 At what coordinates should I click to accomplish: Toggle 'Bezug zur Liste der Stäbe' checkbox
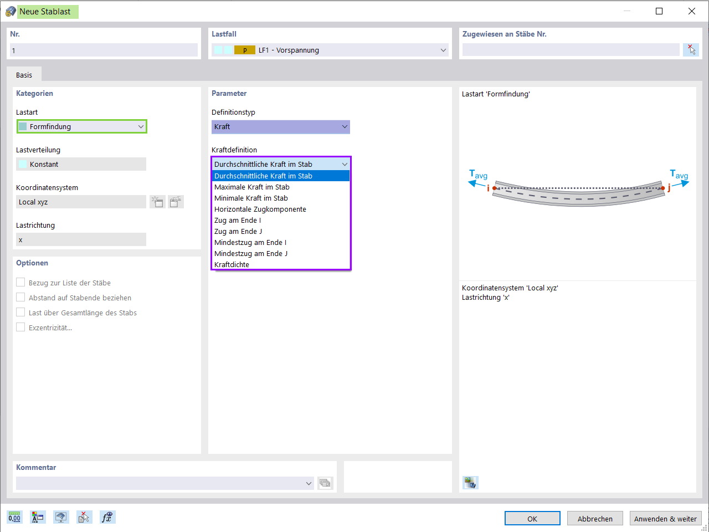coord(20,282)
